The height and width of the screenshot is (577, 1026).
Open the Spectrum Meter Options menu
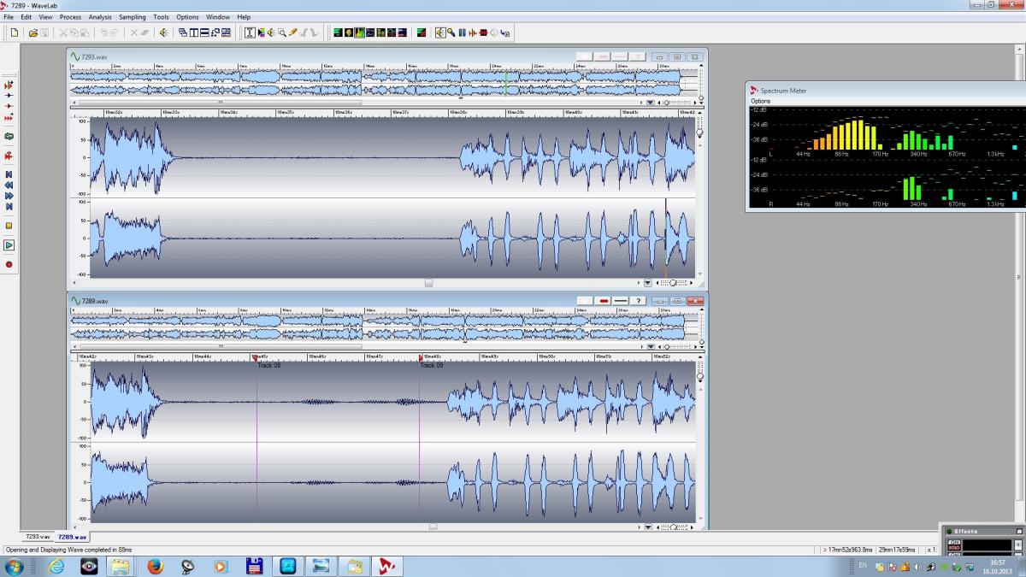760,101
